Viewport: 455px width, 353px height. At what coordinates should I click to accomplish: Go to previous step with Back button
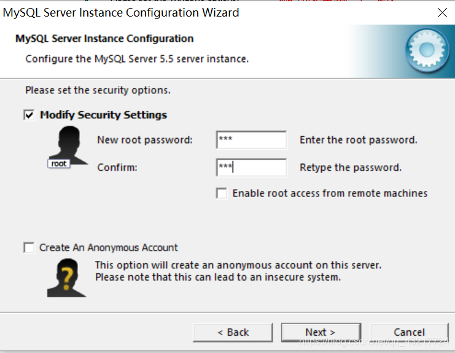point(233,332)
